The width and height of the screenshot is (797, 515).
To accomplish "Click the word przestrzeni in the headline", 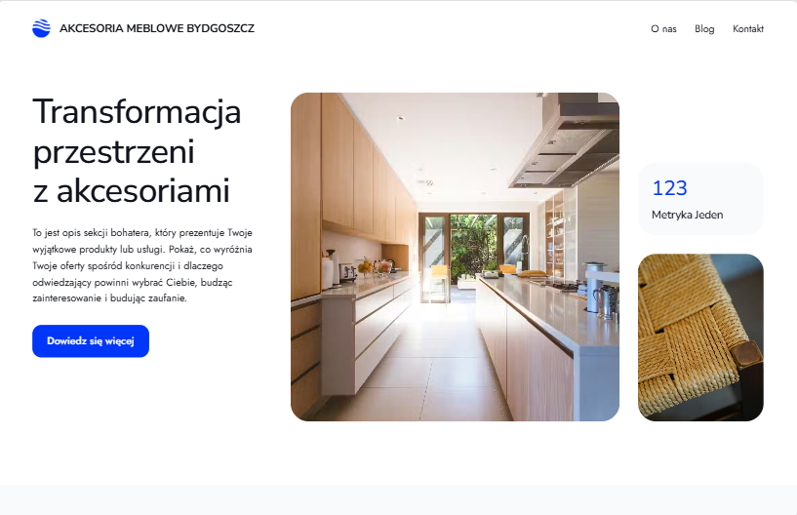I will pyautogui.click(x=113, y=152).
